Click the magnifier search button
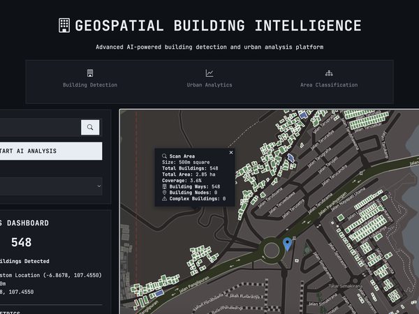Viewport: 419px width, 314px height. 90,128
